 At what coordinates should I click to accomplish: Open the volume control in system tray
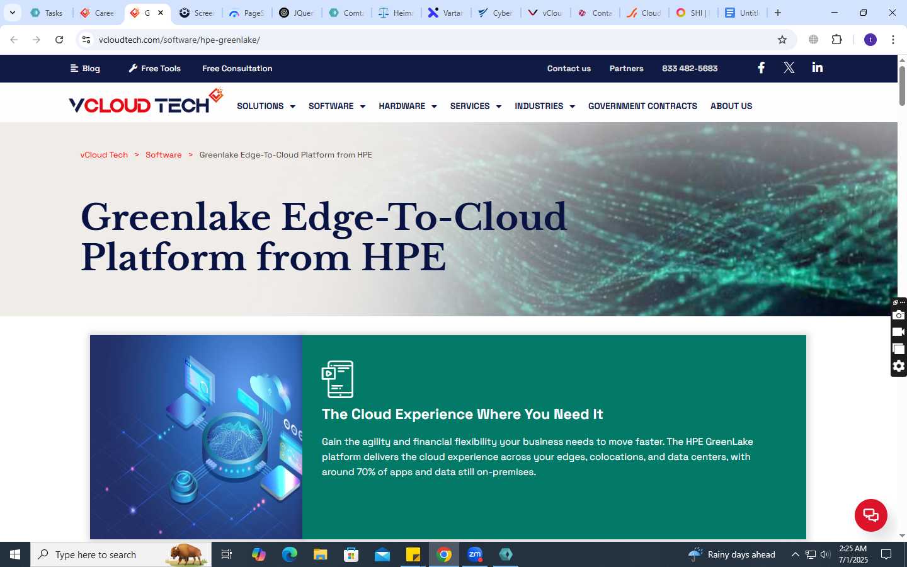pos(825,554)
